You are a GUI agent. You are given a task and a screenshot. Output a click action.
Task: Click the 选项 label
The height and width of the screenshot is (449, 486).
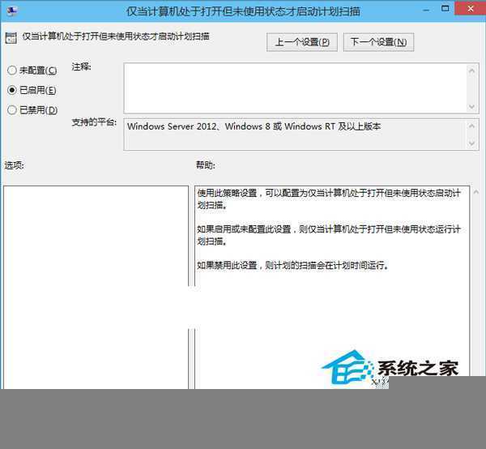pos(15,165)
